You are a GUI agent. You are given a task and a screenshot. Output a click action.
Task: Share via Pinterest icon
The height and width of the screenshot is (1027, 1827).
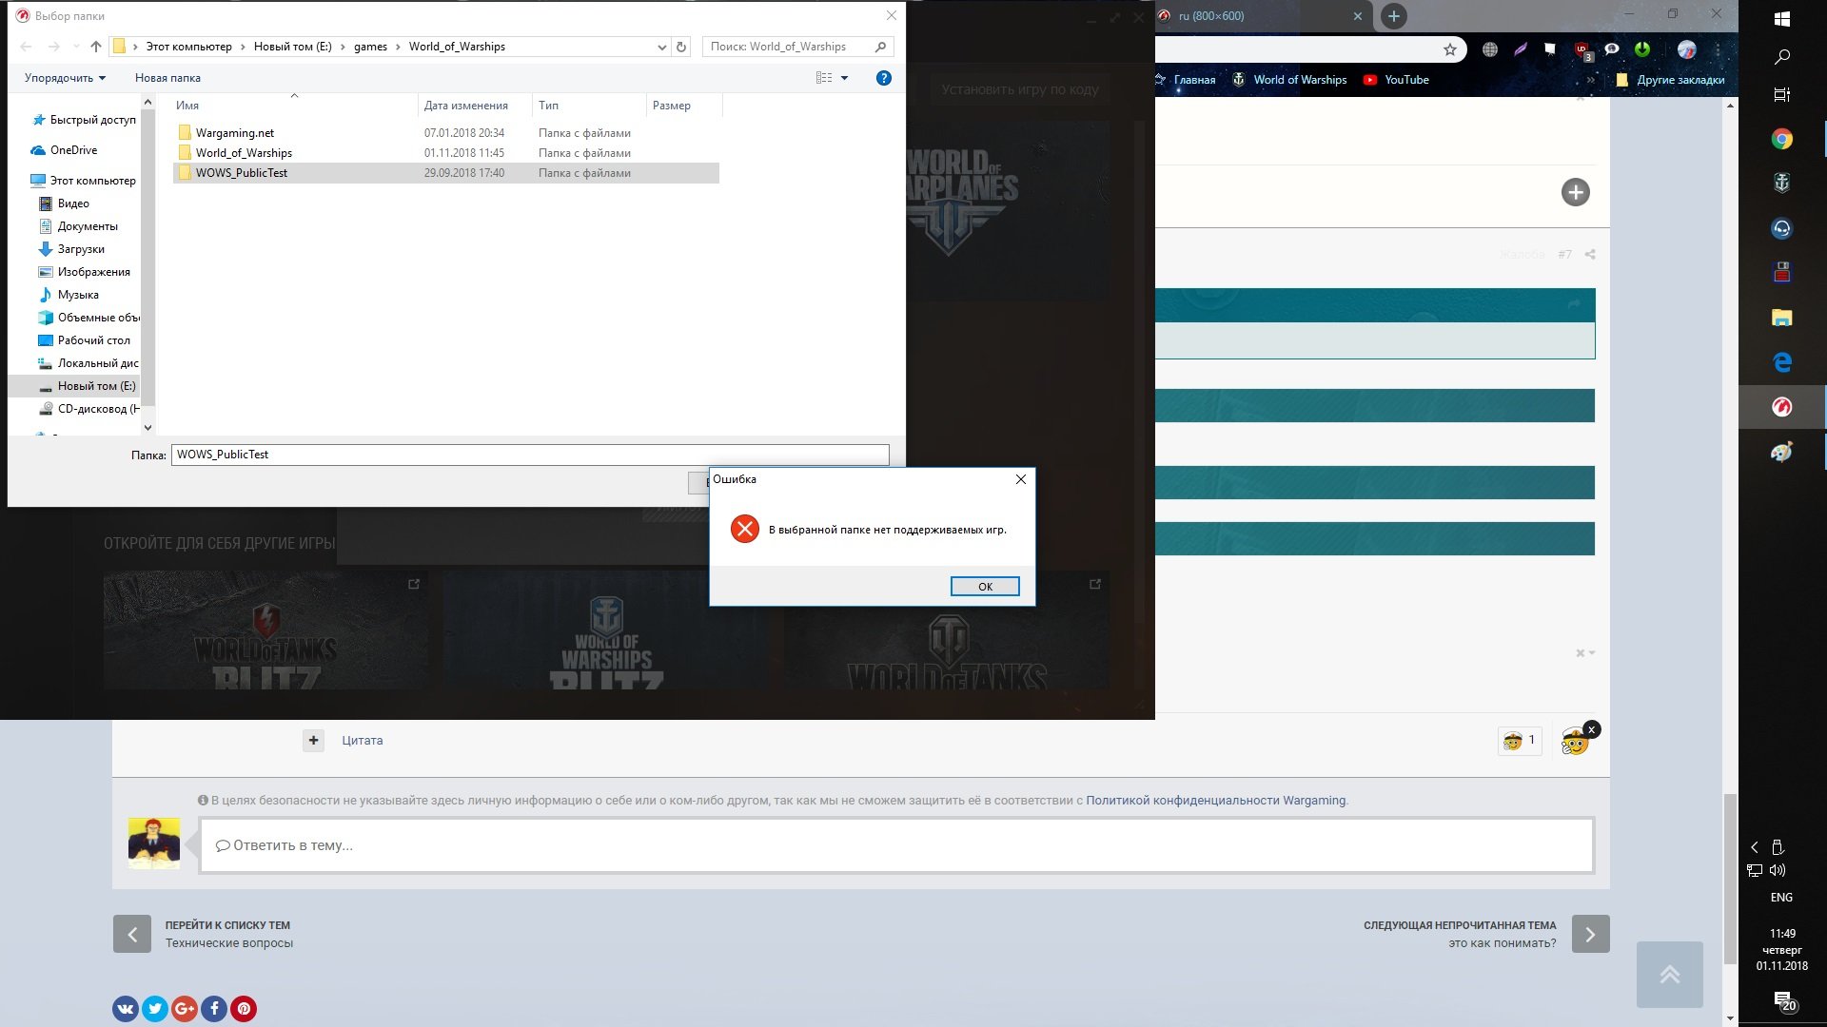click(244, 1009)
